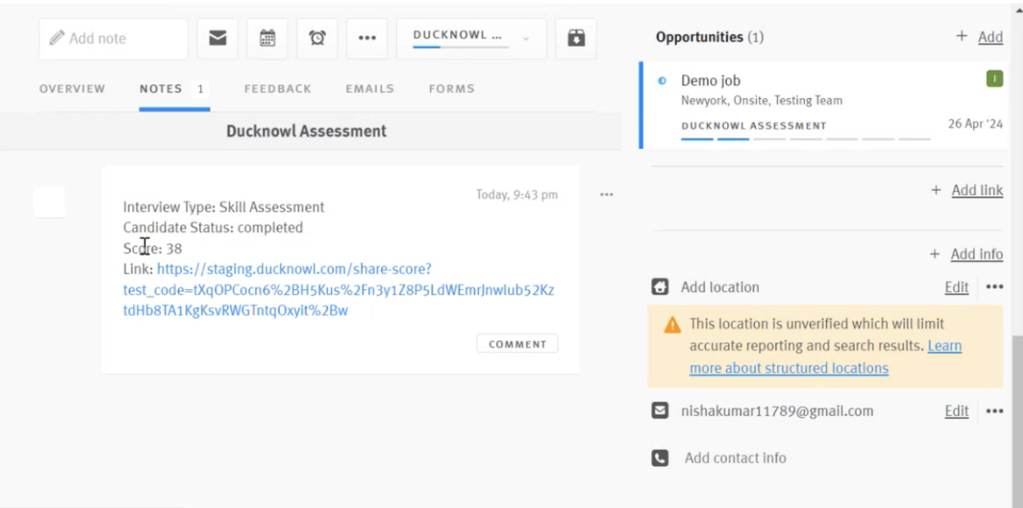This screenshot has width=1023, height=508.
Task: Click Learn more about structured locations link
Action: click(x=789, y=368)
